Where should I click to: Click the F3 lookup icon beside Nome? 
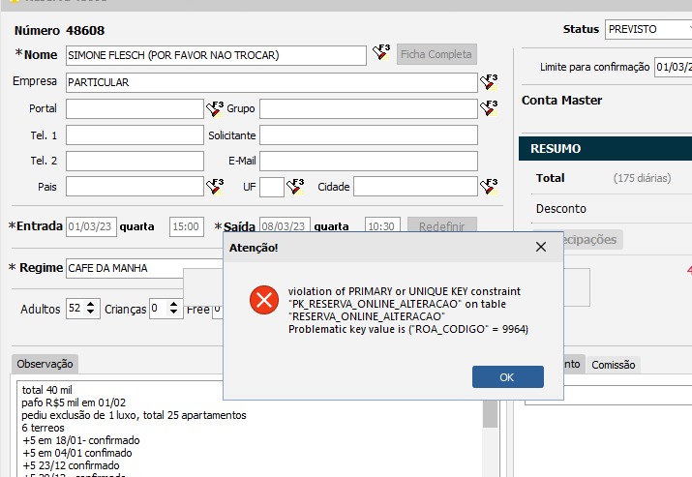381,54
